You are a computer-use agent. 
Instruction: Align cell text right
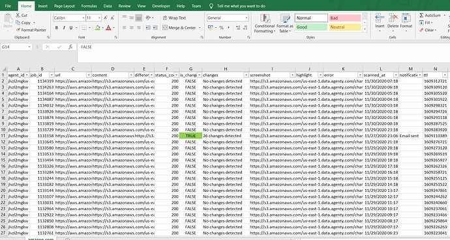(x=139, y=28)
